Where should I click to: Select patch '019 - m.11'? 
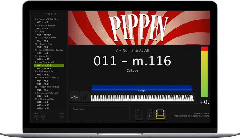[x=43, y=105]
